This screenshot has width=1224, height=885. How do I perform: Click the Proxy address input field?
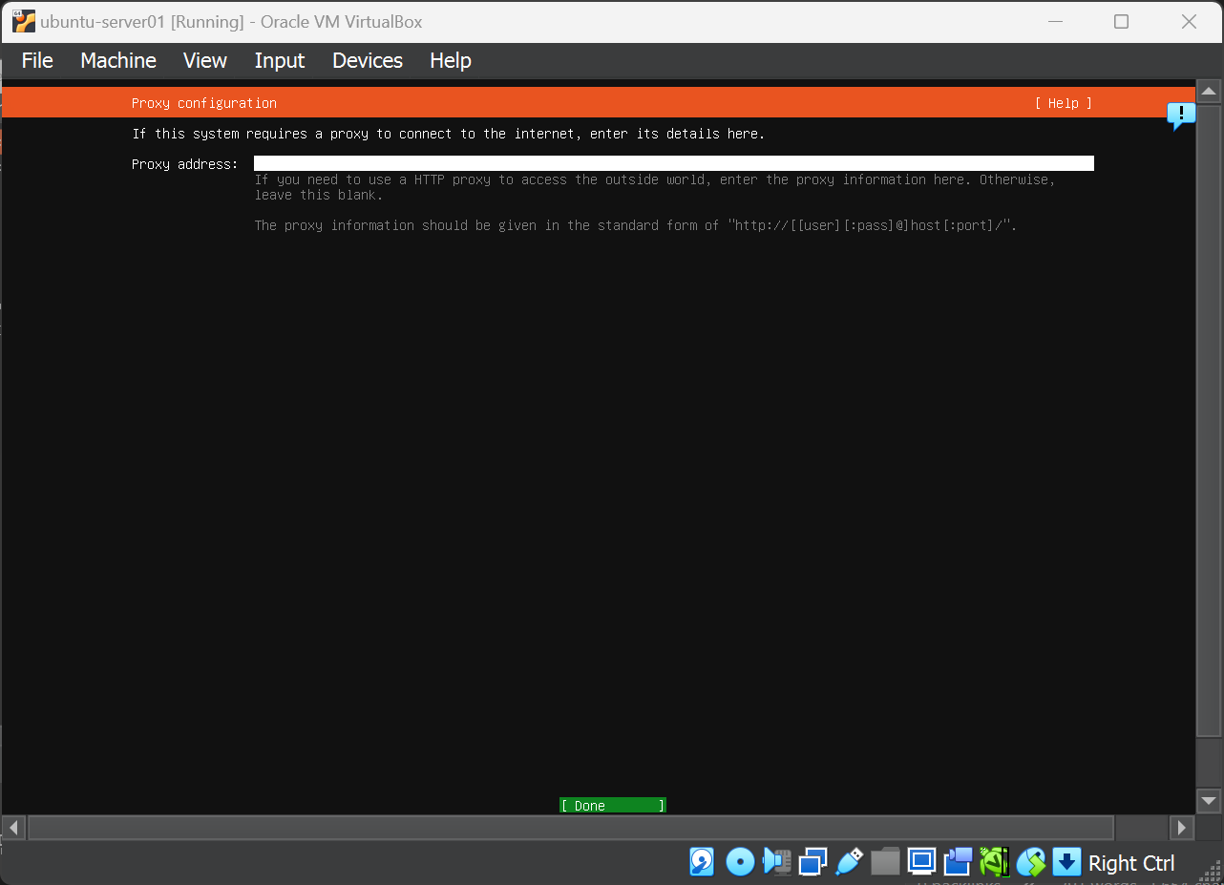tap(673, 163)
